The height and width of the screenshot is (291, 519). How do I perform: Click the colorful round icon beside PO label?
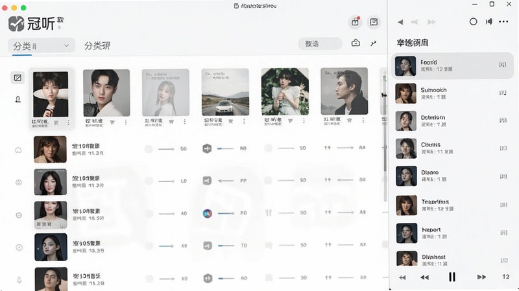(207, 214)
